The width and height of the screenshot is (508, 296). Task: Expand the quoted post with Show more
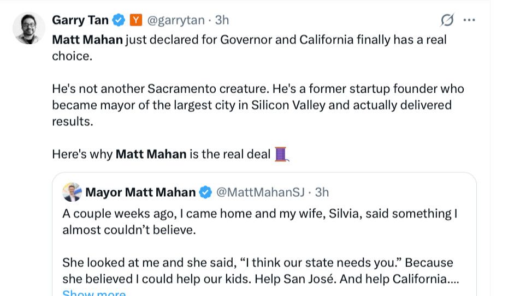pos(93,293)
